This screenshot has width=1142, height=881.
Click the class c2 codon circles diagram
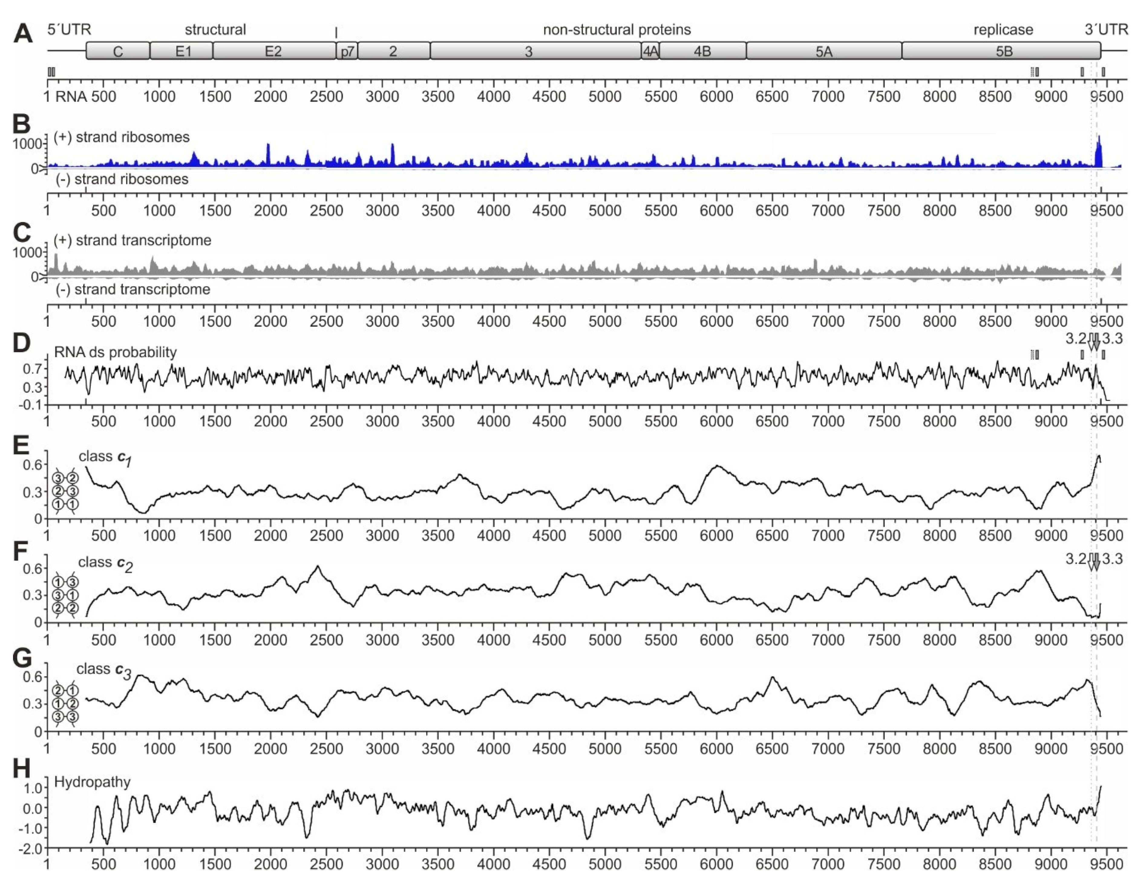pos(65,595)
